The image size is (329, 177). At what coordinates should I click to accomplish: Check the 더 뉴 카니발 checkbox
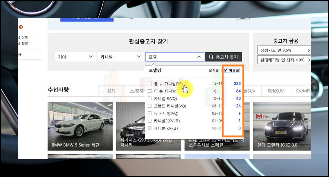pos(149,91)
